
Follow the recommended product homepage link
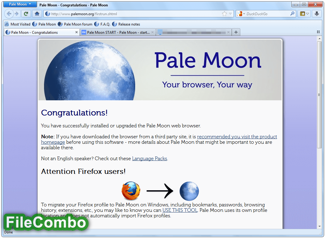click(237, 137)
